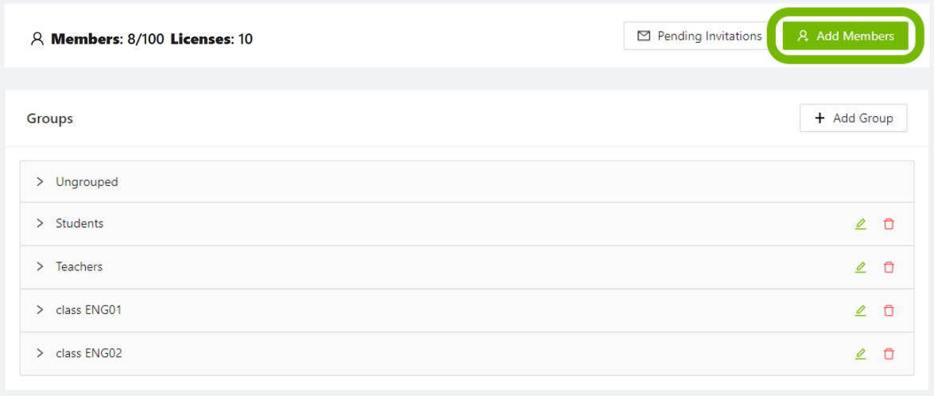Expand the Teachers group chevron
934x396 pixels.
40,266
